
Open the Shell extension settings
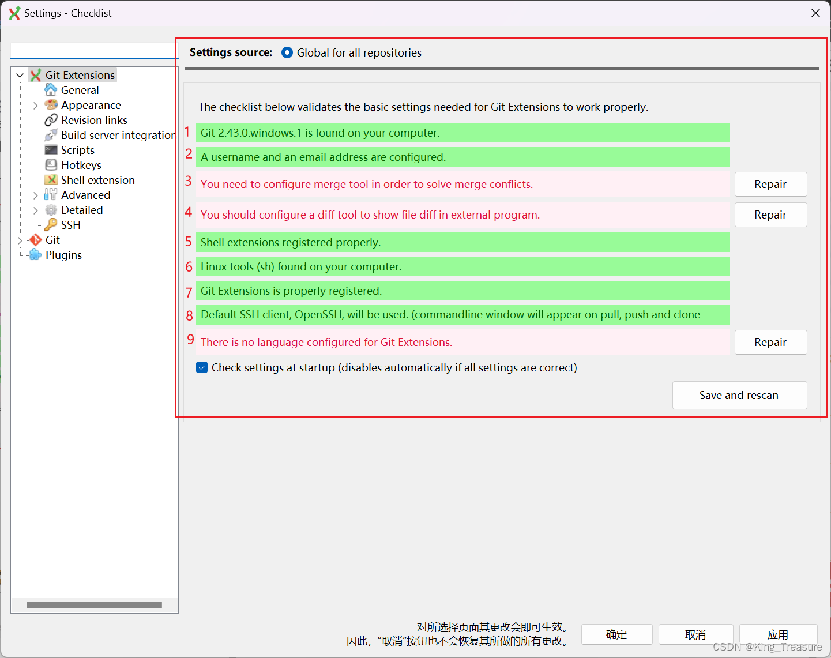pyautogui.click(x=98, y=180)
